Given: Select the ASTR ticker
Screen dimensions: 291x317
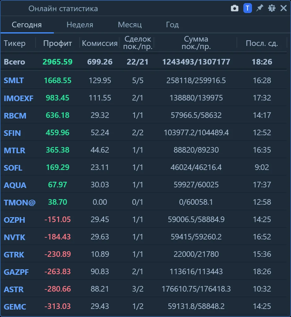Looking at the screenshot, I should point(14,289).
